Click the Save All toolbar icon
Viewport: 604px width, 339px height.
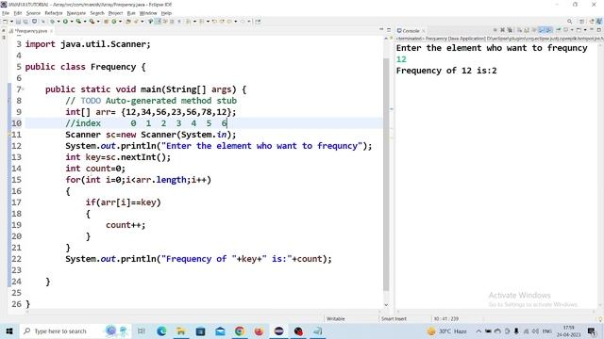tap(25, 22)
